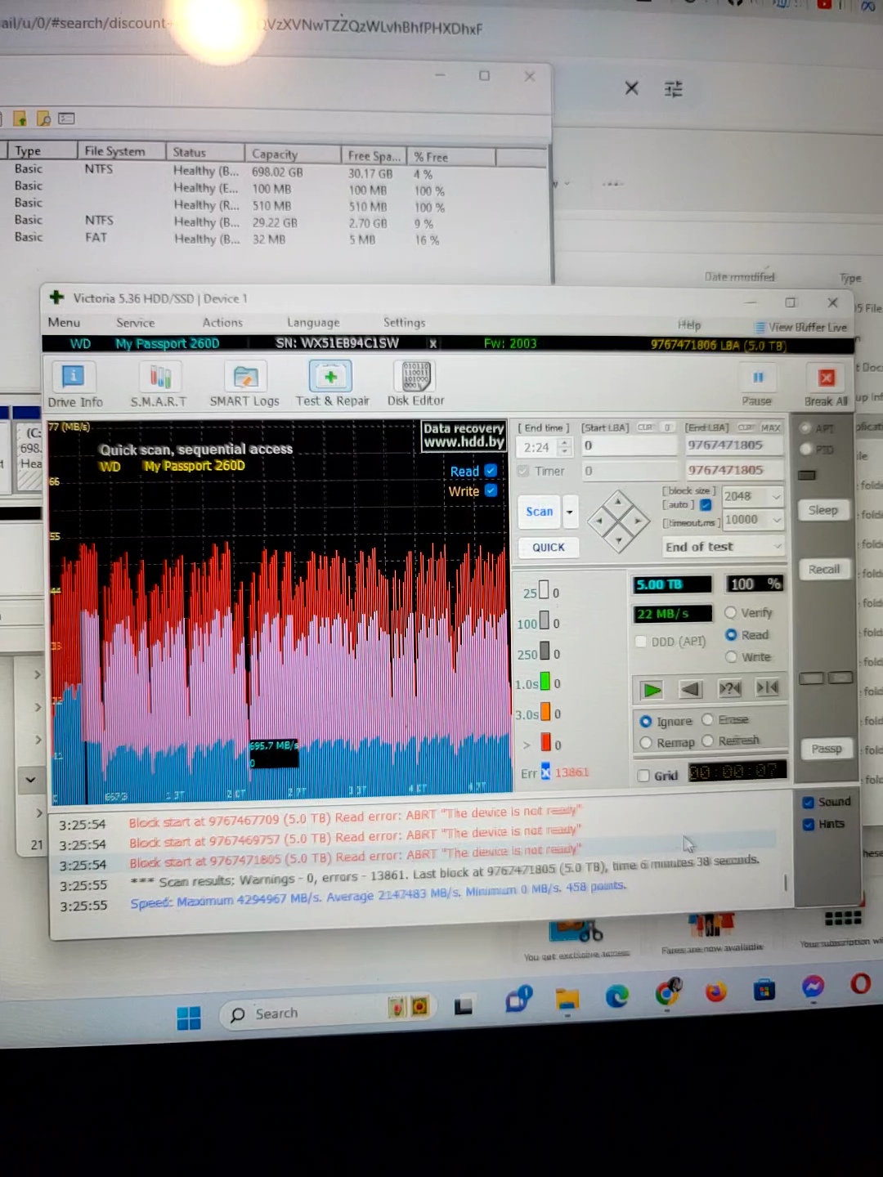This screenshot has width=883, height=1177.
Task: Select the Remap radio button
Action: click(646, 743)
